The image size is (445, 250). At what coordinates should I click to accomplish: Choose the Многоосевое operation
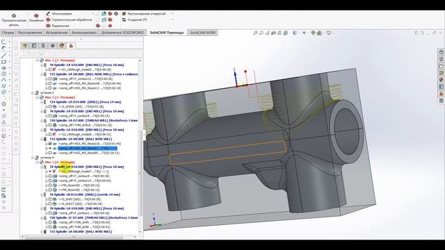[59, 14]
